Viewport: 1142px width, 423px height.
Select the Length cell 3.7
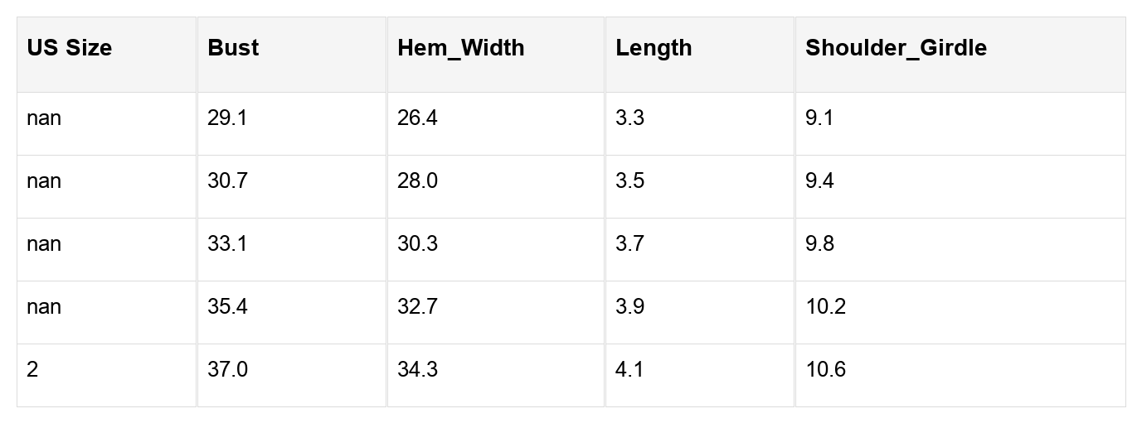629,244
